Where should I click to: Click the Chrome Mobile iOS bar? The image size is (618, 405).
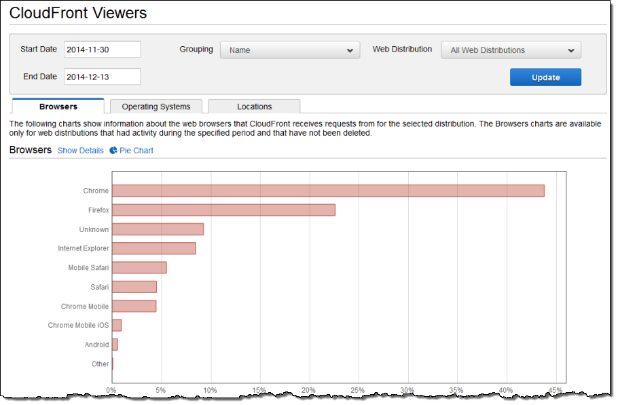point(117,325)
